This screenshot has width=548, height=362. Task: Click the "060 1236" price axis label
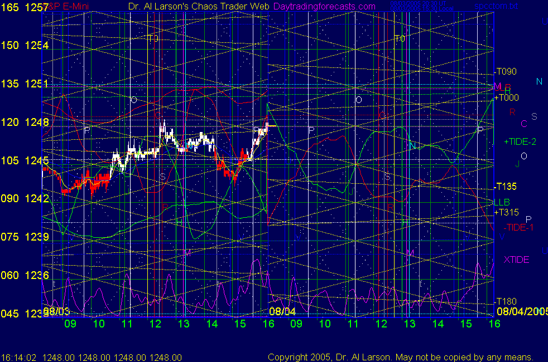click(x=25, y=275)
